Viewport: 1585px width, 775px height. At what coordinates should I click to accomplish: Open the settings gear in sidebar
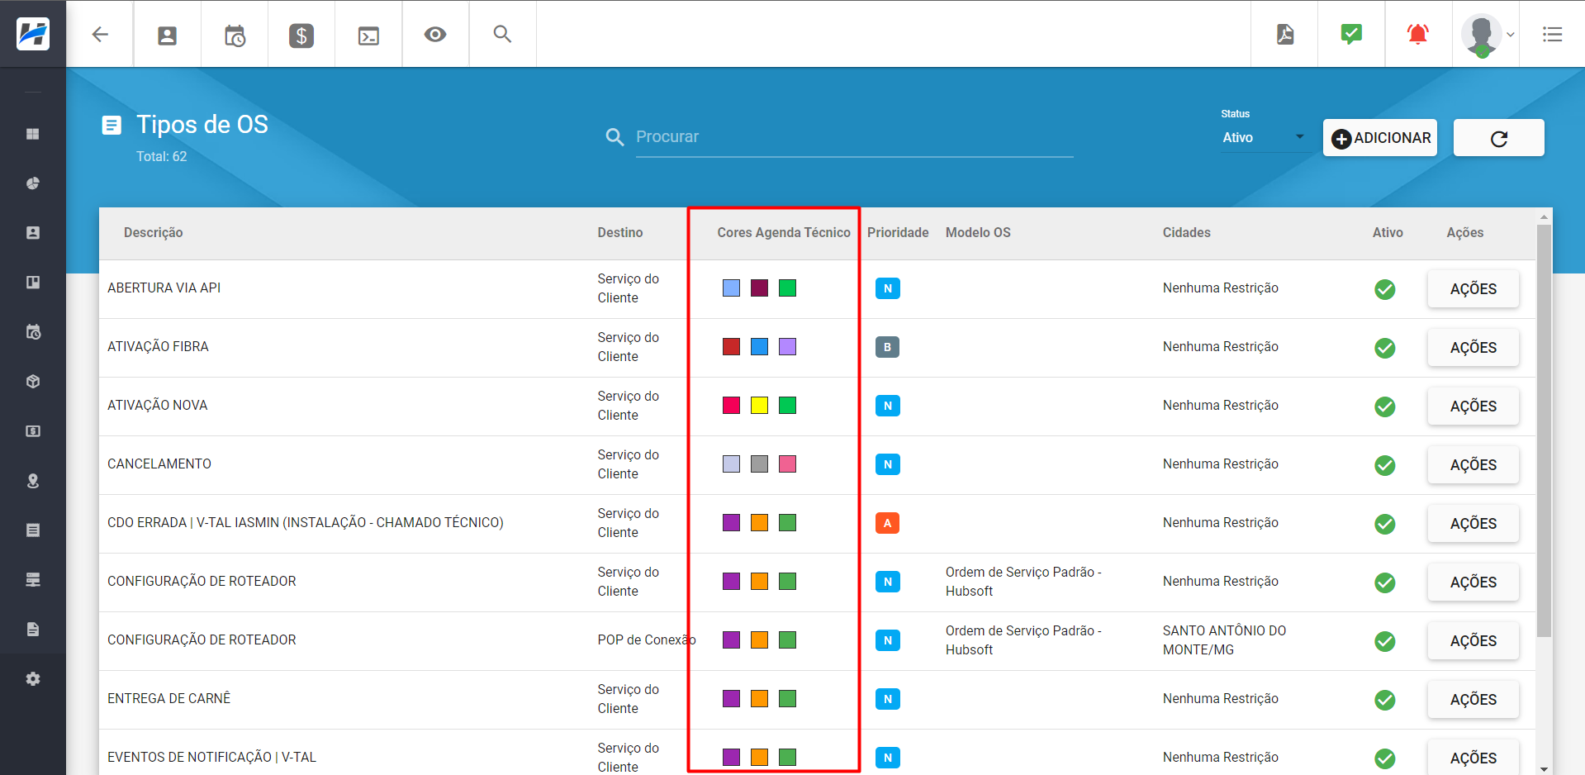[x=33, y=679]
